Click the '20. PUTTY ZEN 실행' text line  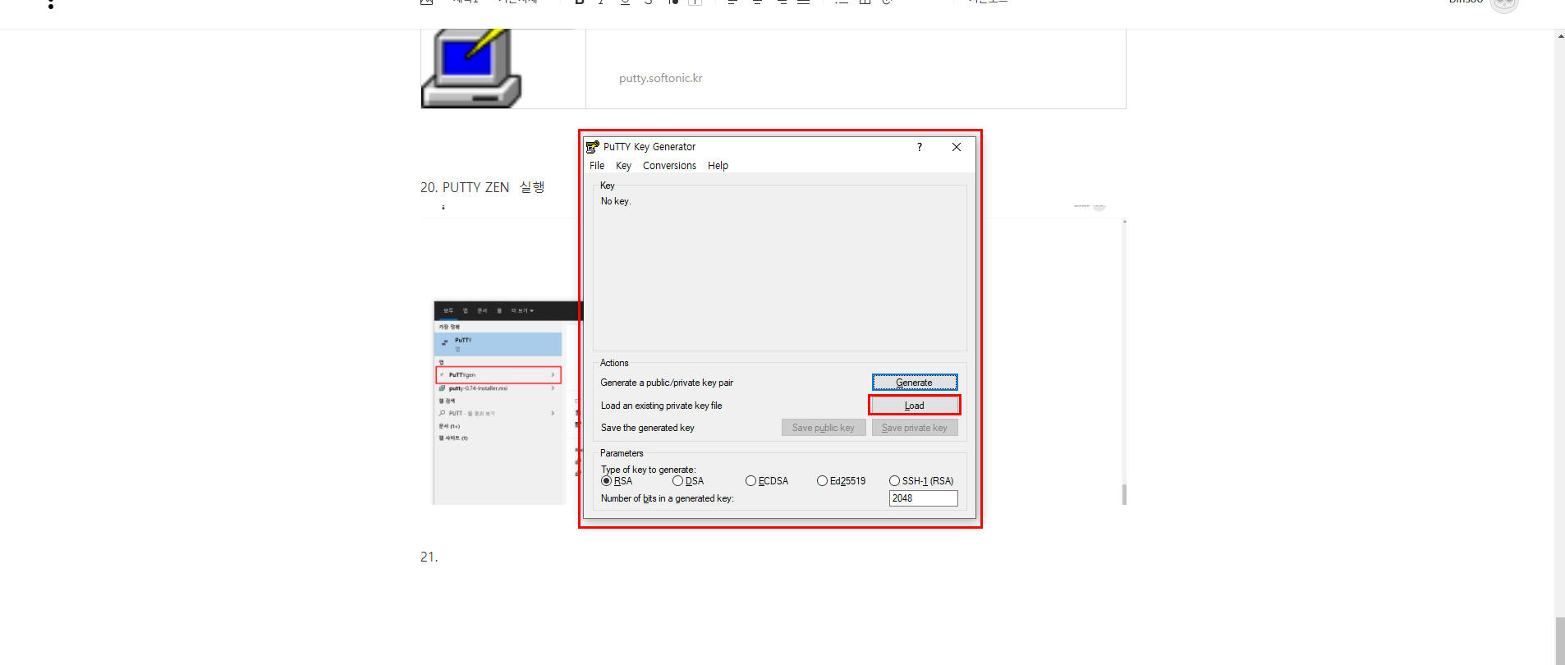(482, 187)
